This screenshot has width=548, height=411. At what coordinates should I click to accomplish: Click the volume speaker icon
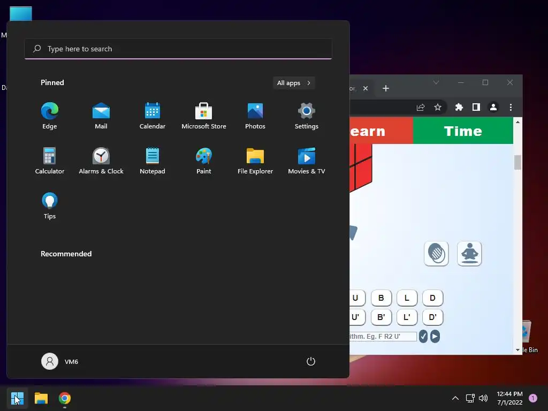click(483, 398)
